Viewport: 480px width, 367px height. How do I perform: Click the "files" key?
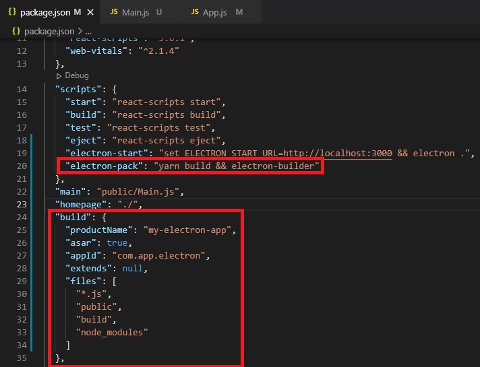(84, 281)
